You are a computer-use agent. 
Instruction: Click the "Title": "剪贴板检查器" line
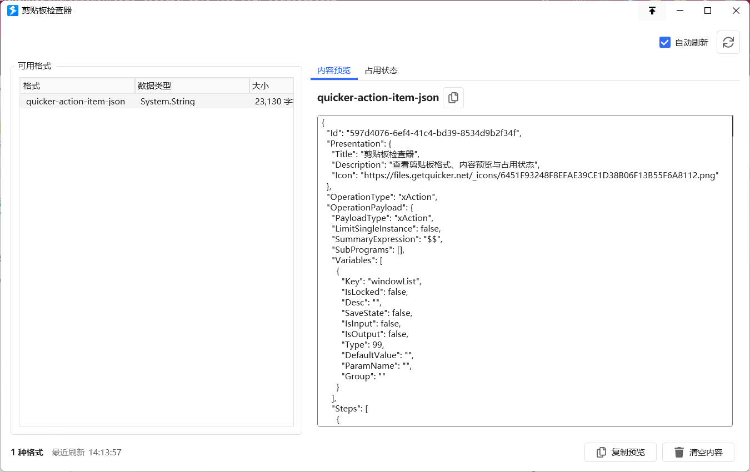click(376, 154)
